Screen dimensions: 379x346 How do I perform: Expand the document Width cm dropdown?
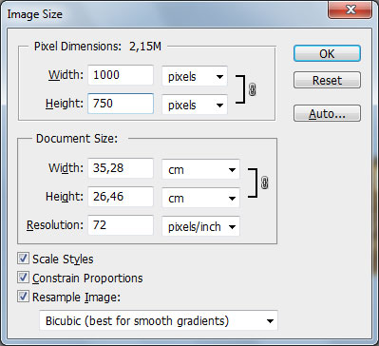[x=200, y=169]
